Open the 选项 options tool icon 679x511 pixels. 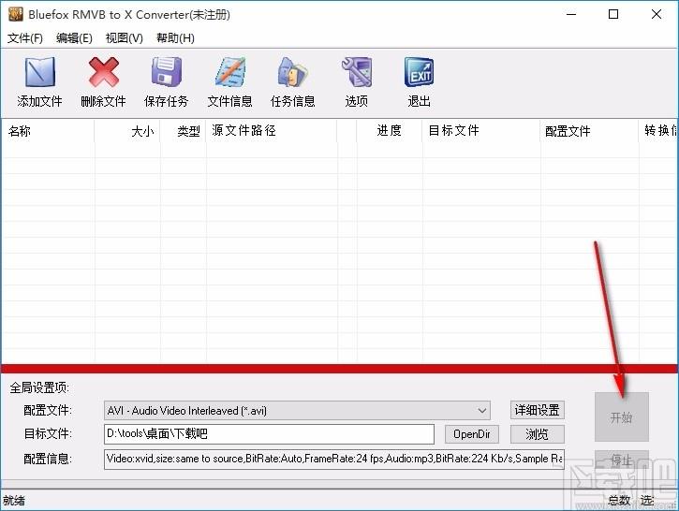(x=357, y=72)
